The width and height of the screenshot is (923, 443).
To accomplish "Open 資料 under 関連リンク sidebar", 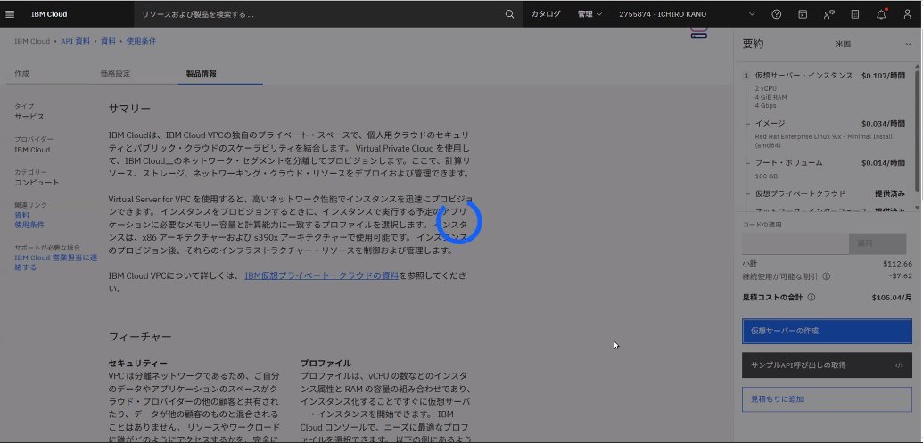I will pyautogui.click(x=21, y=216).
